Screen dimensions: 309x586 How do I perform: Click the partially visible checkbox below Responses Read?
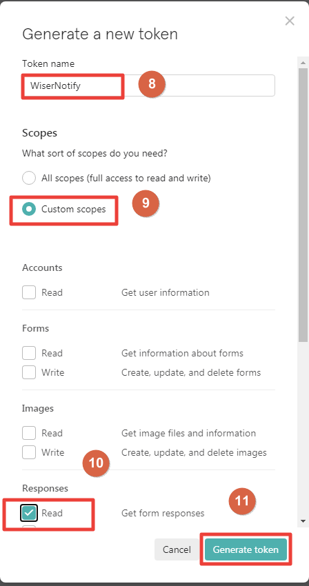tap(29, 527)
